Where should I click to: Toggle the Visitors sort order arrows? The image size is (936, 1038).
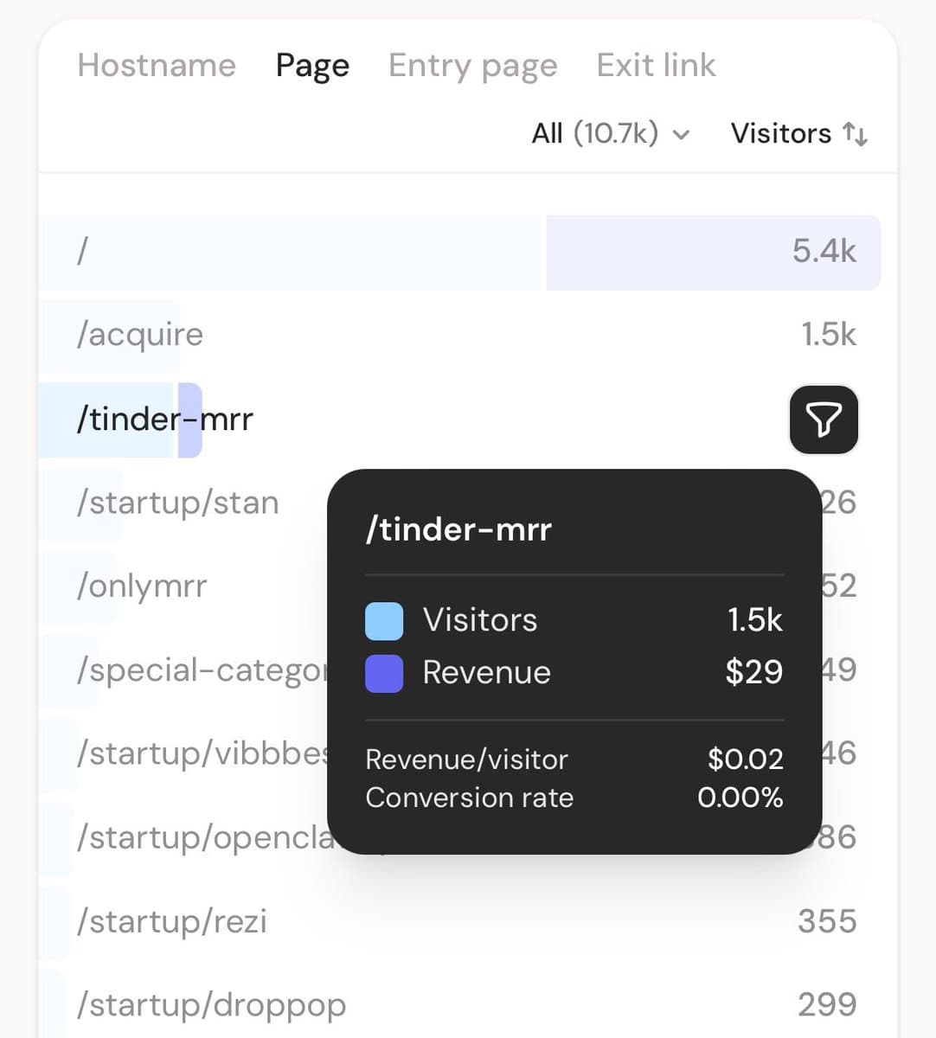(855, 133)
